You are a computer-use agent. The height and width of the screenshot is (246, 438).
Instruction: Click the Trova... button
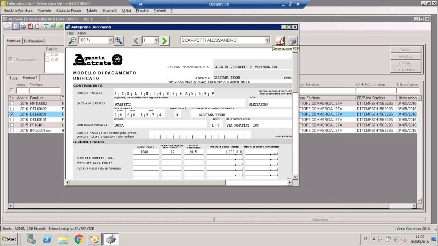(405, 50)
